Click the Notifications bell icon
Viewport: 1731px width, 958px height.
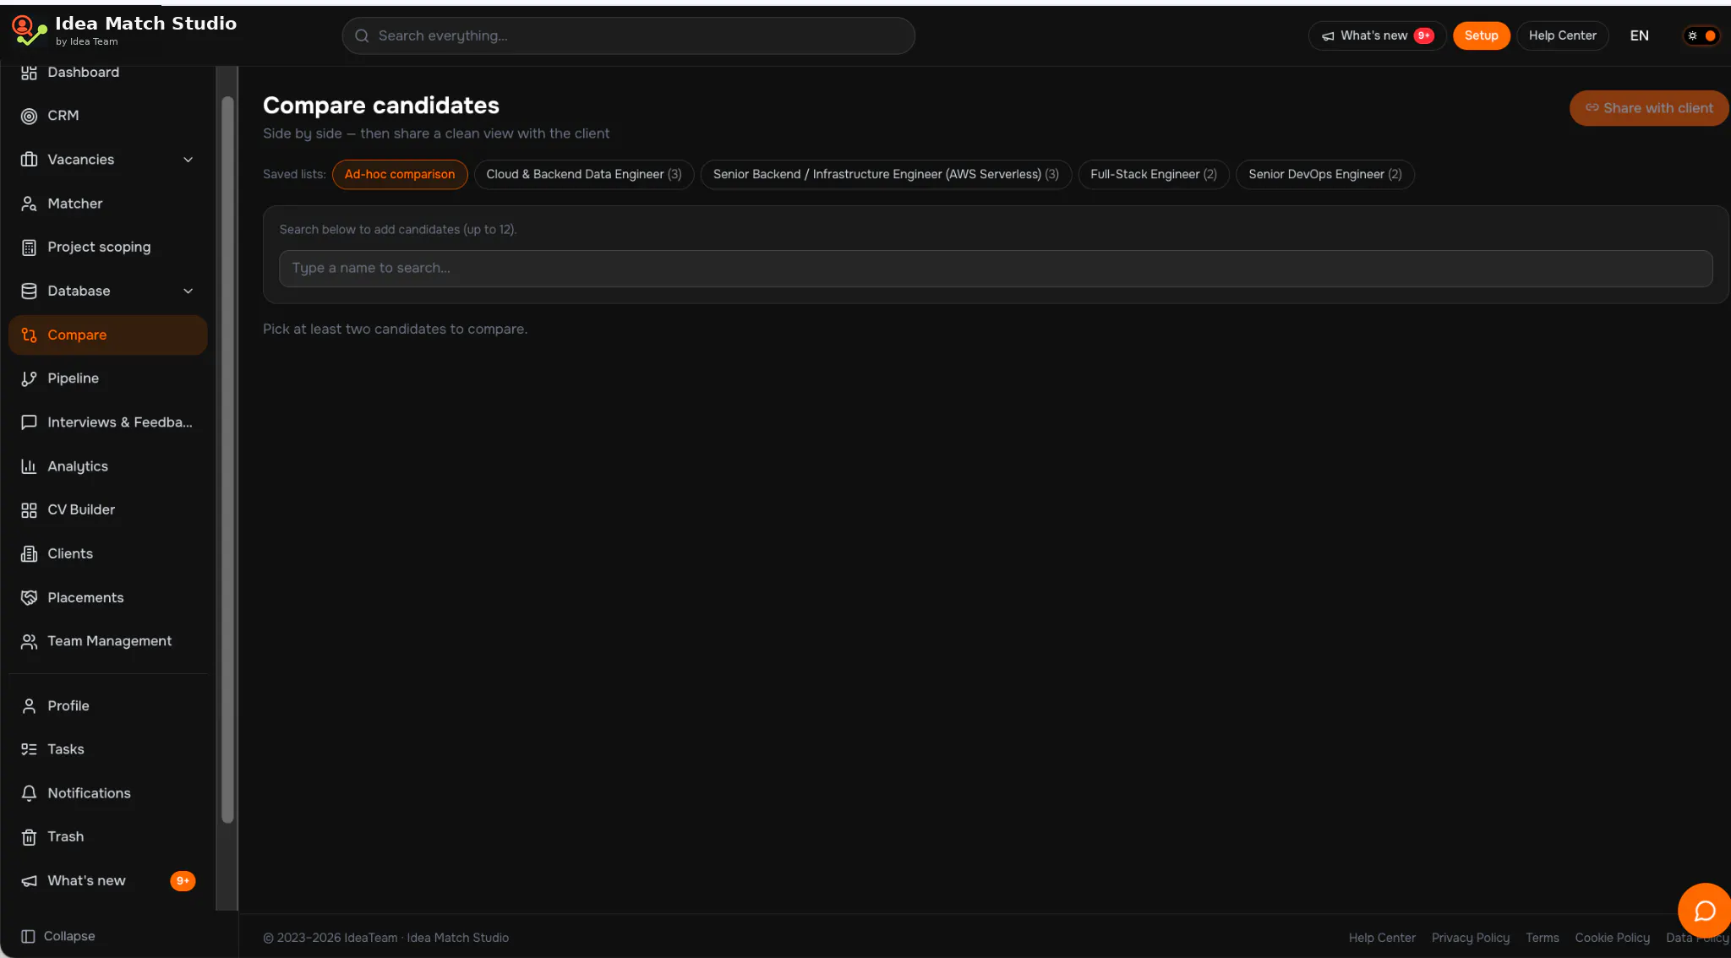click(x=29, y=793)
